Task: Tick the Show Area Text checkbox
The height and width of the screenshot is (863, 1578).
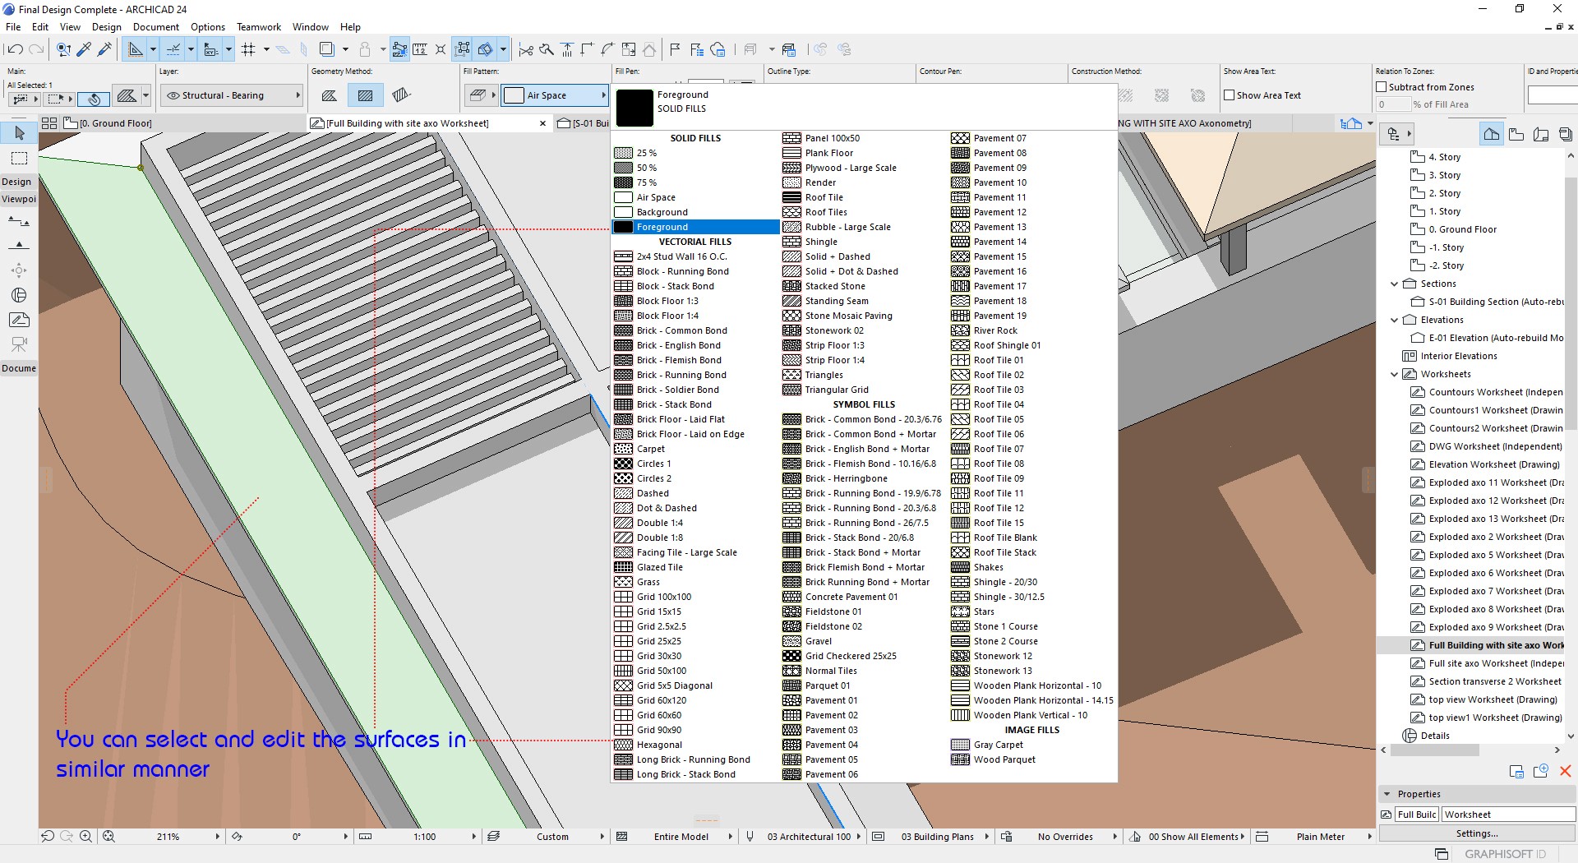Action: coord(1230,95)
